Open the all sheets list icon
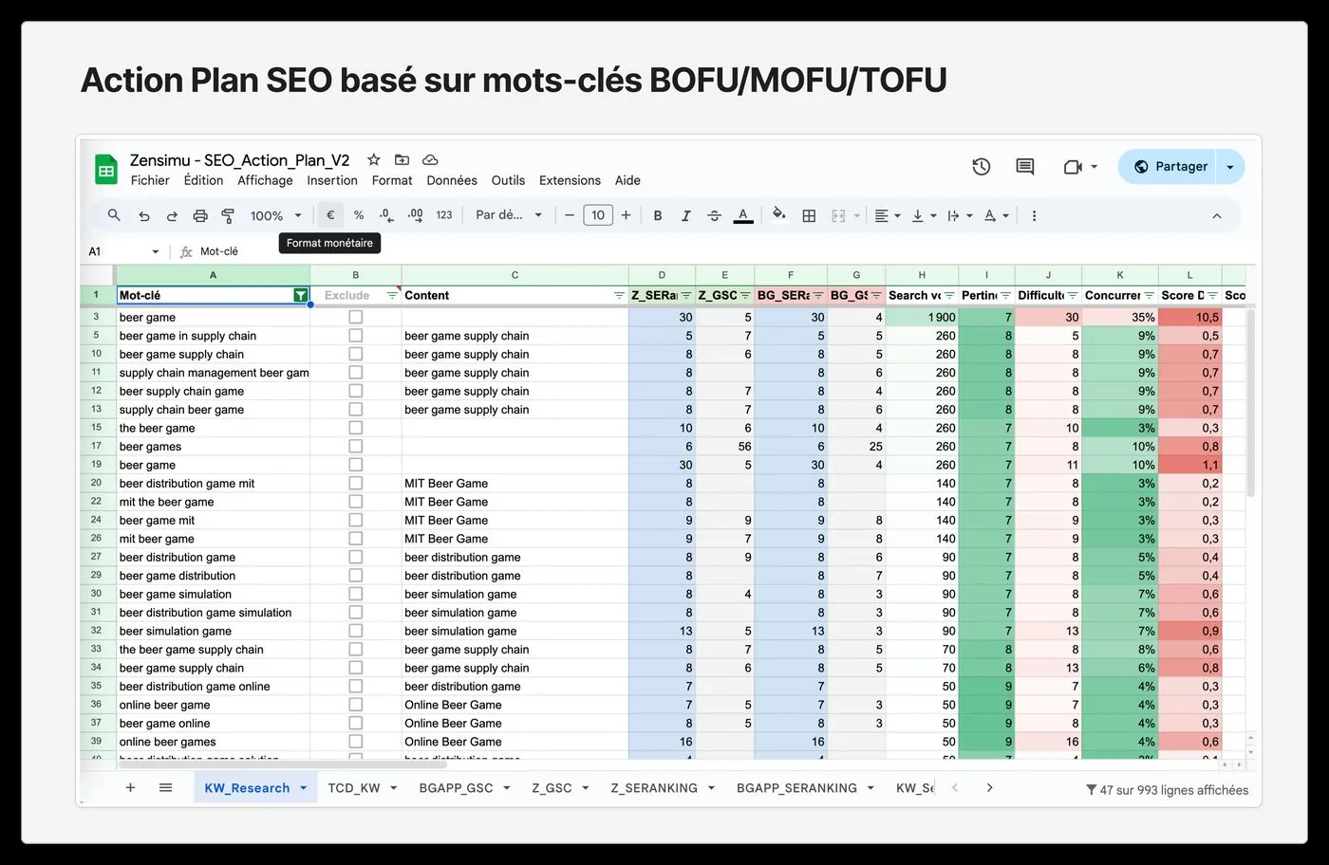Viewport: 1329px width, 865px height. [x=165, y=787]
